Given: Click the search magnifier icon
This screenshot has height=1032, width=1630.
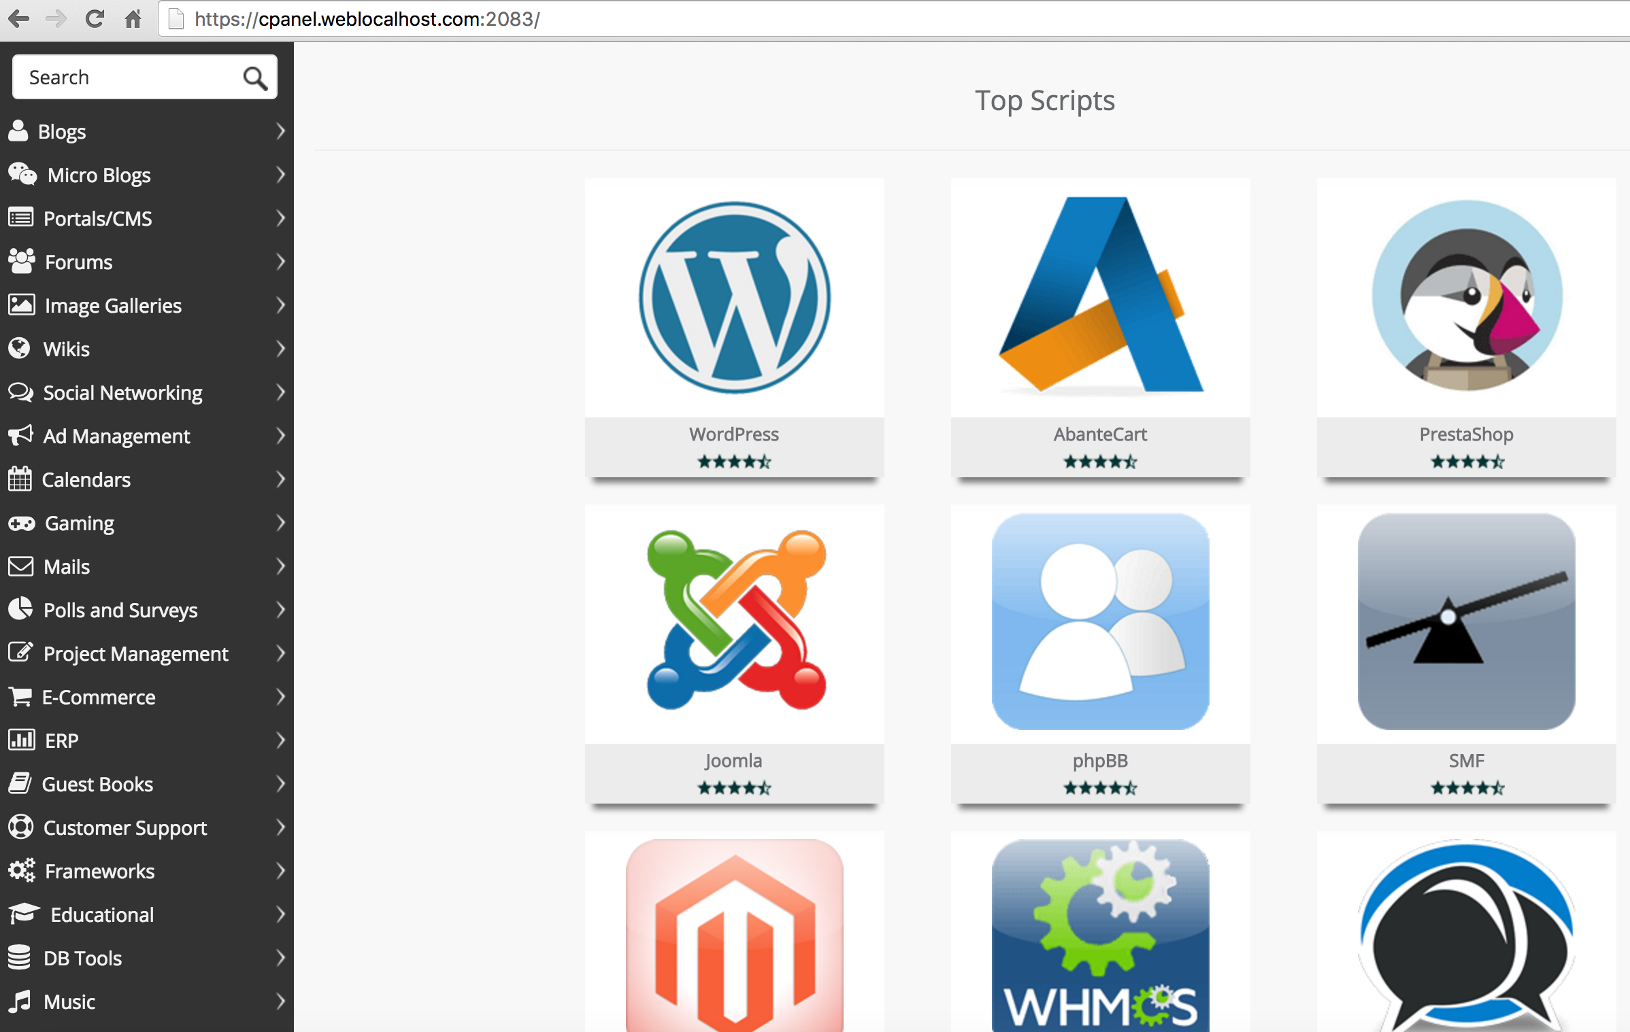Looking at the screenshot, I should pos(255,78).
